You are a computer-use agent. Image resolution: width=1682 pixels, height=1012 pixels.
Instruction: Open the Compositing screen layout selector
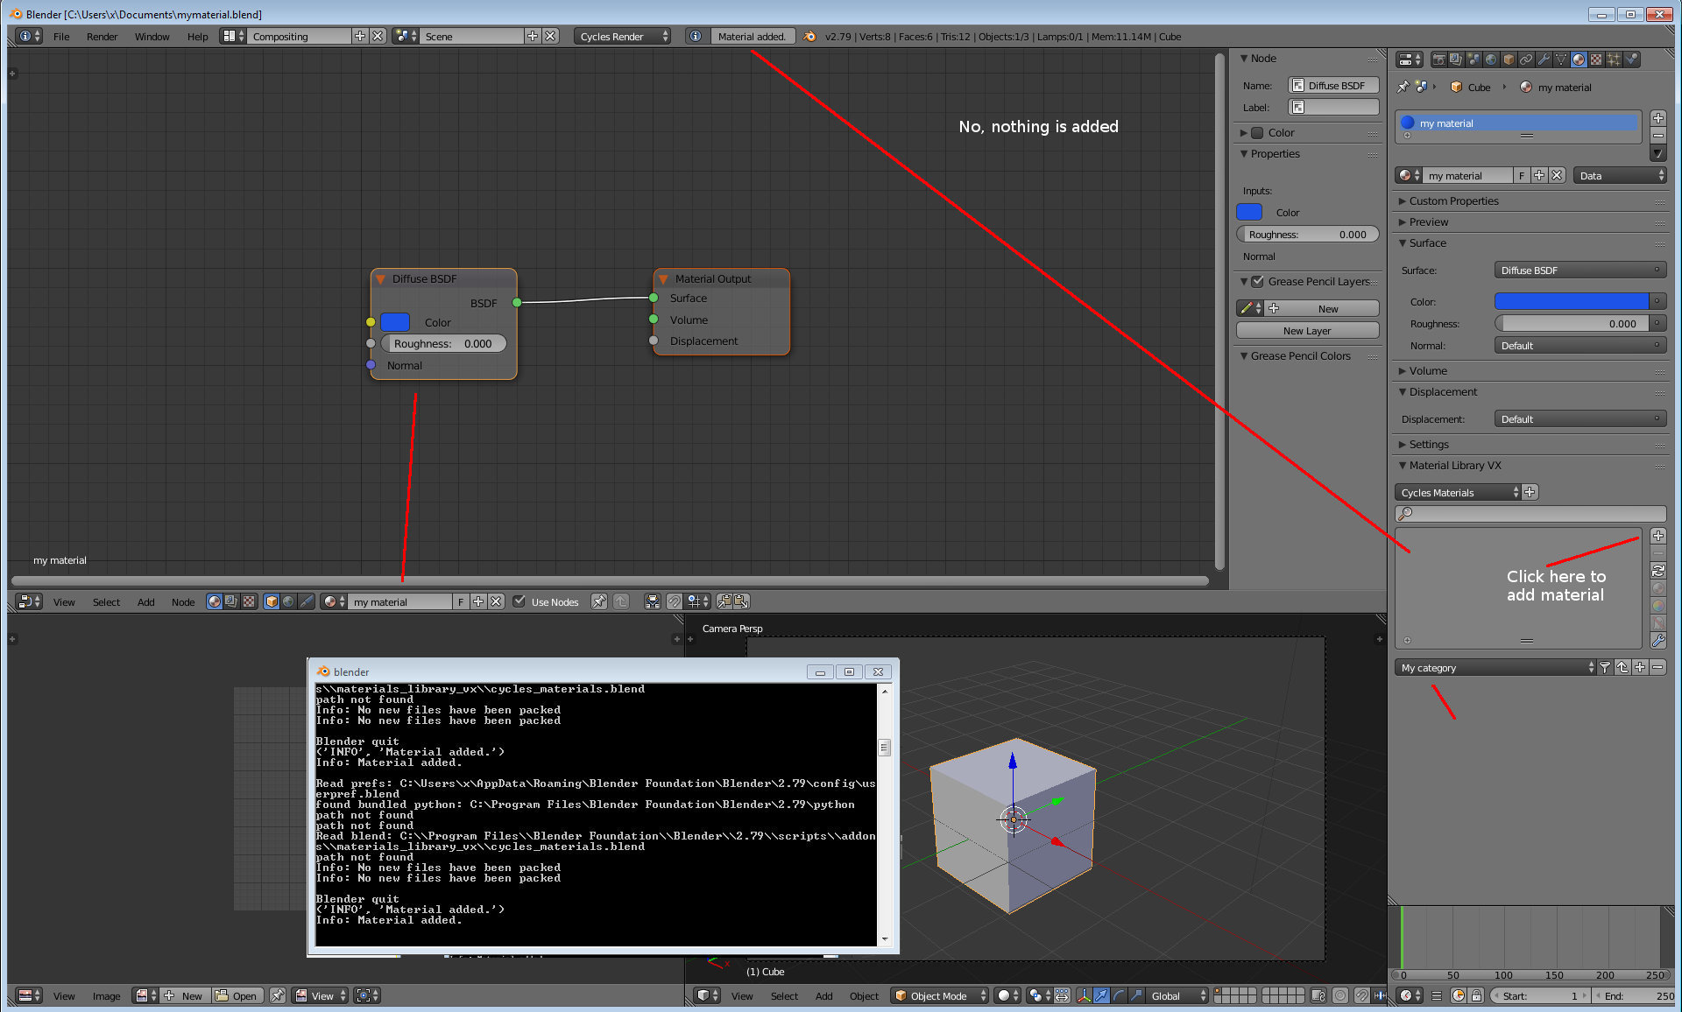tap(233, 36)
